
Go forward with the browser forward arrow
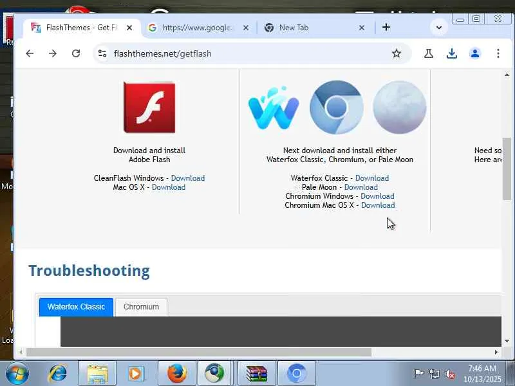(53, 53)
